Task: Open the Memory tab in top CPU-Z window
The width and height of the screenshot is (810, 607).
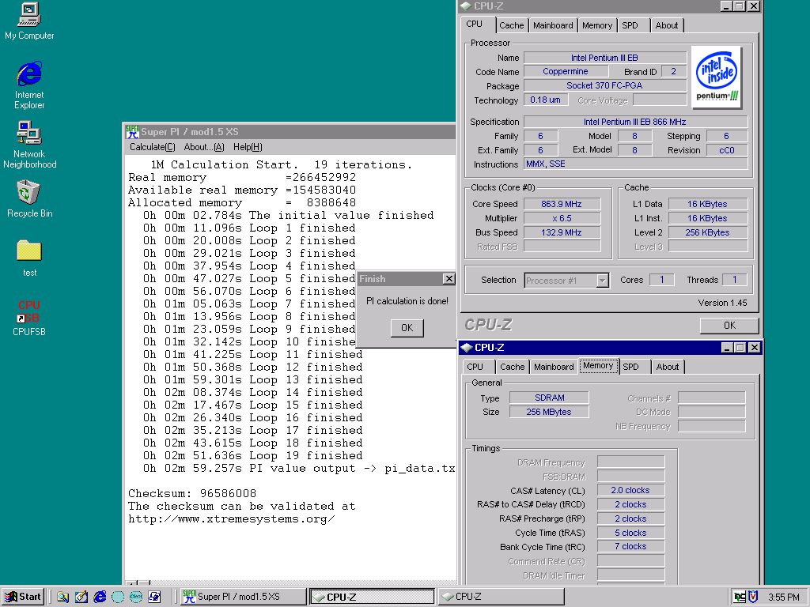Action: pos(597,25)
